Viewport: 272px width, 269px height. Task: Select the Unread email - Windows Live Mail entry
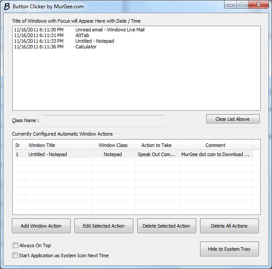click(110, 30)
